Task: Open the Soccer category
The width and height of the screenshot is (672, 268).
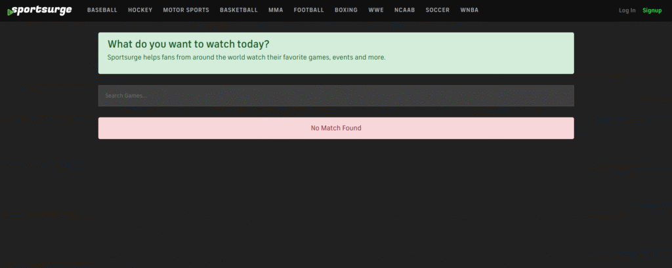Action: coord(438,10)
